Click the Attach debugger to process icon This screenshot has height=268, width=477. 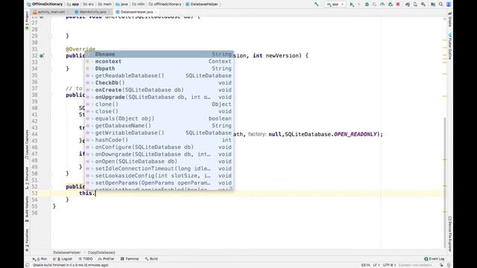391,4
